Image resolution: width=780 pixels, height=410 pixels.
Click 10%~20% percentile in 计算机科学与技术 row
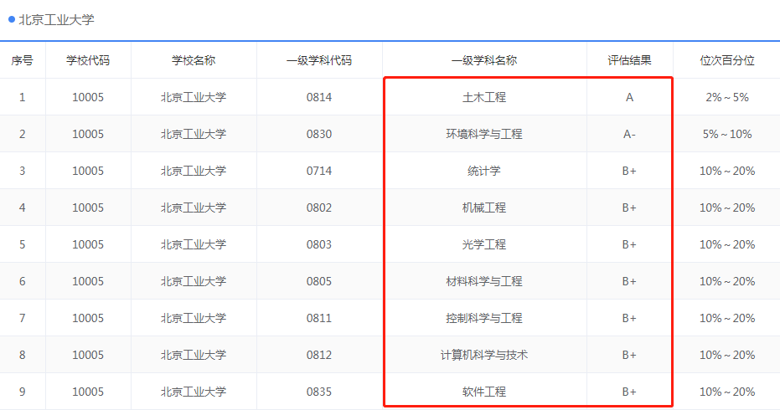click(x=726, y=355)
